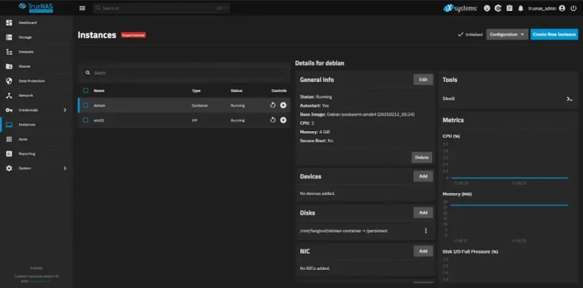Click the TrueNAS logo
This screenshot has height=288, width=583.
pos(36,6)
